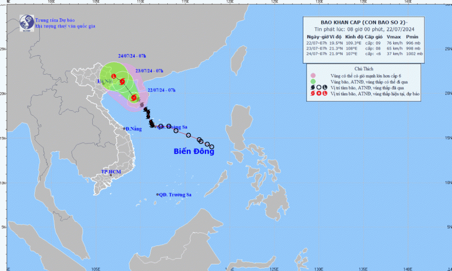Select the 23/07-07h row in forecast table
452x271 pixels.
364,47
